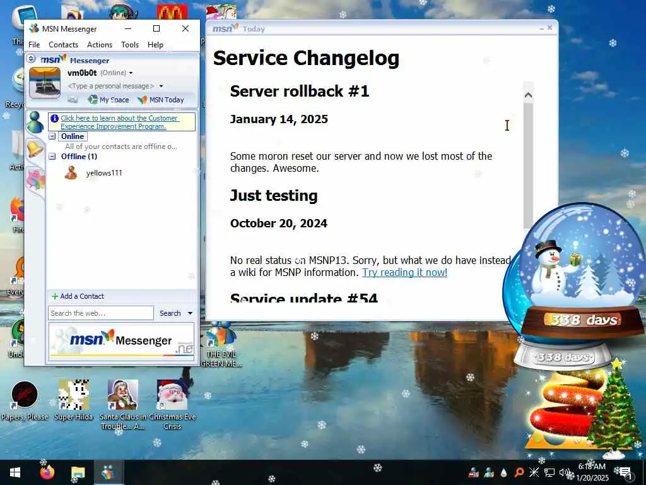This screenshot has height=485, width=646.
Task: Open Santa Claus in Trouble desktop shortcut
Action: pyautogui.click(x=122, y=404)
